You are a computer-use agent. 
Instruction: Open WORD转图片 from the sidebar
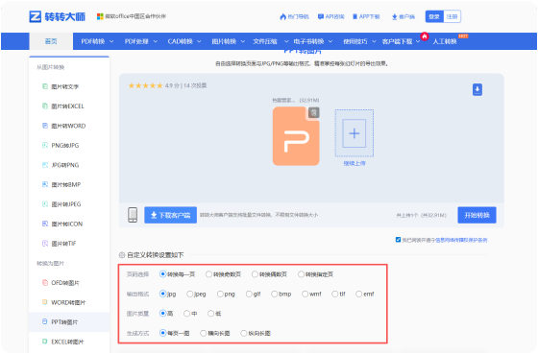tap(68, 302)
